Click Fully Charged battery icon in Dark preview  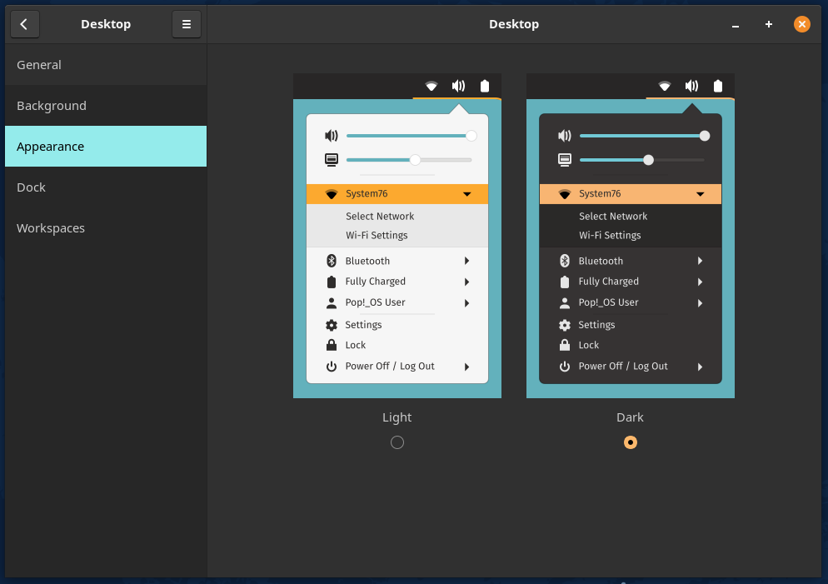tap(565, 282)
